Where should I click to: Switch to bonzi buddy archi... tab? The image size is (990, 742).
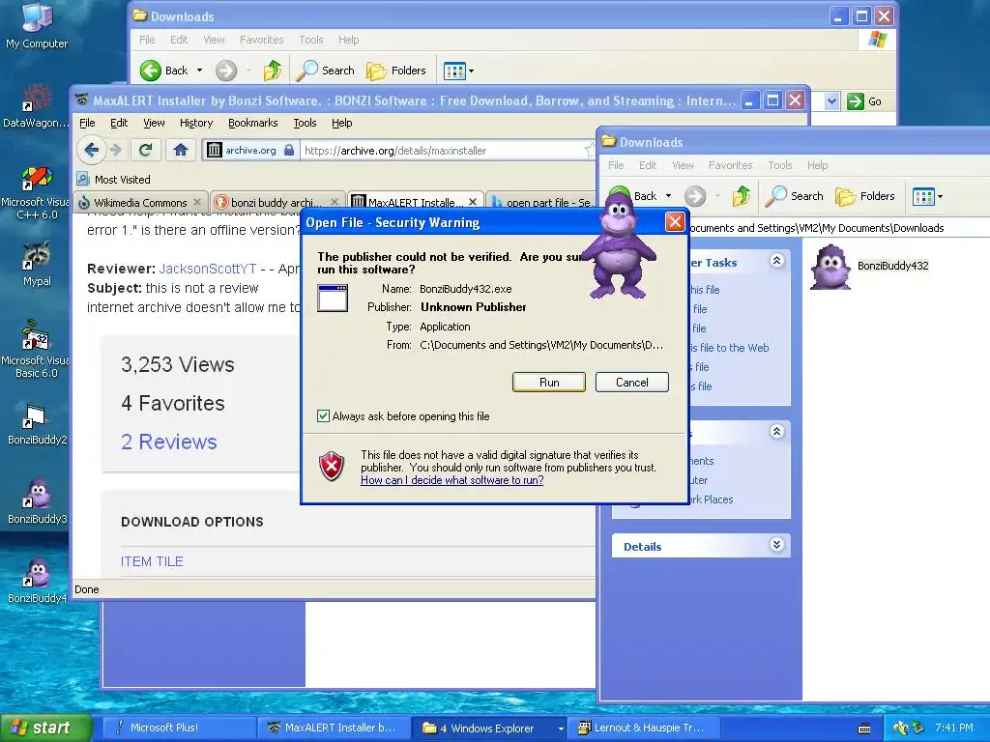point(277,203)
